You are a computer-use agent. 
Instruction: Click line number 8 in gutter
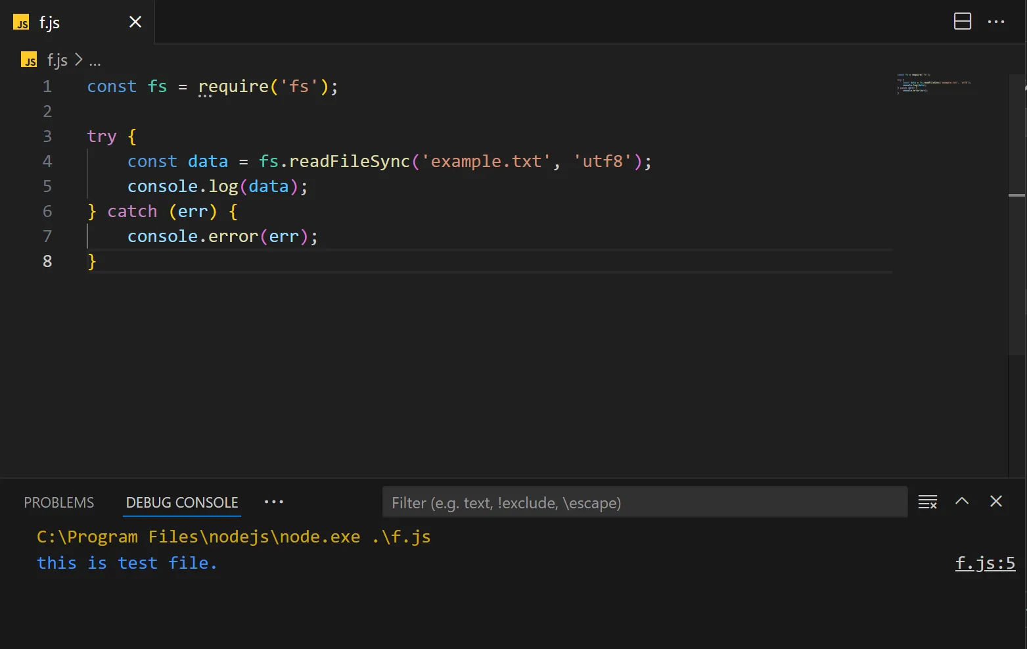click(x=47, y=262)
